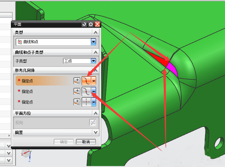The height and width of the screenshot is (167, 225).
Task: Open first 指定点 snap type dropdown arrow
Action: coord(93,81)
